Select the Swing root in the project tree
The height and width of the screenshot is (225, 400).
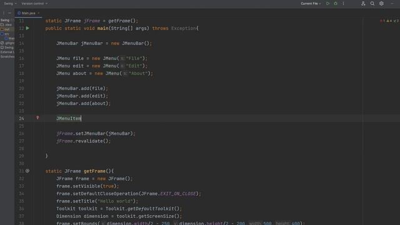tap(5, 20)
